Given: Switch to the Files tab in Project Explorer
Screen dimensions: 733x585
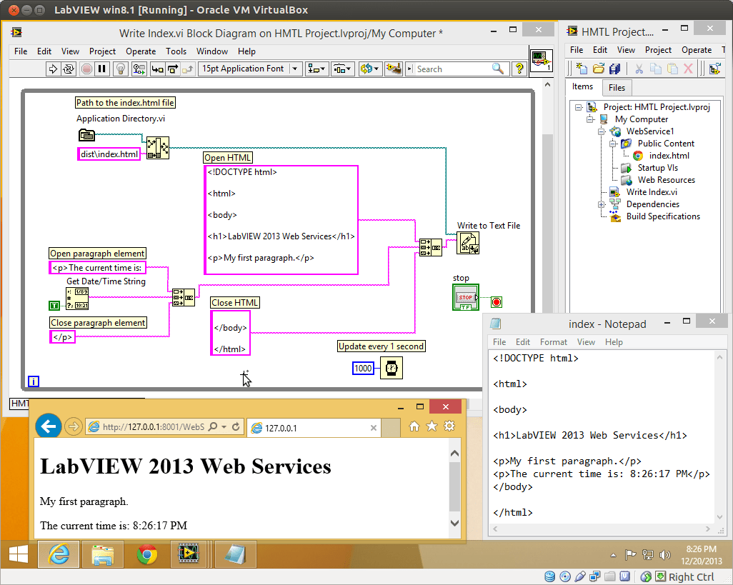Looking at the screenshot, I should pyautogui.click(x=617, y=87).
